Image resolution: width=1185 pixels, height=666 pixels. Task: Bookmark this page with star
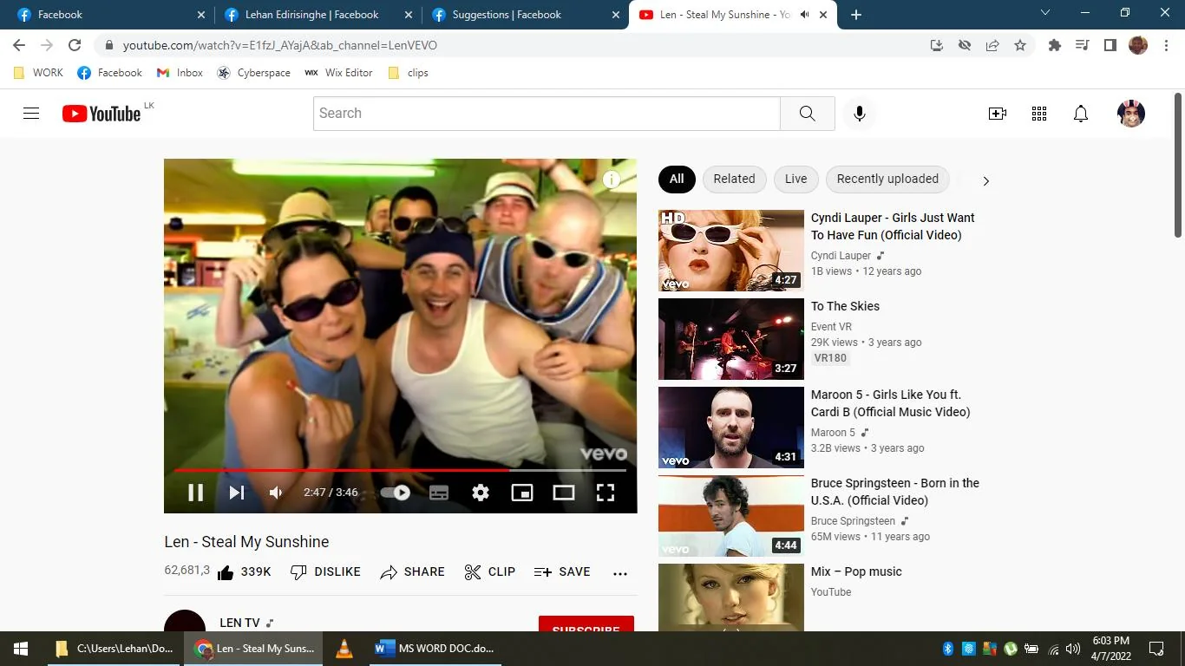coord(1020,45)
